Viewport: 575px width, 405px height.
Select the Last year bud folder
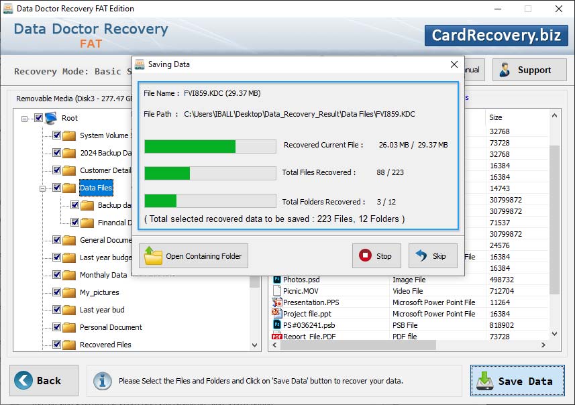click(x=102, y=310)
